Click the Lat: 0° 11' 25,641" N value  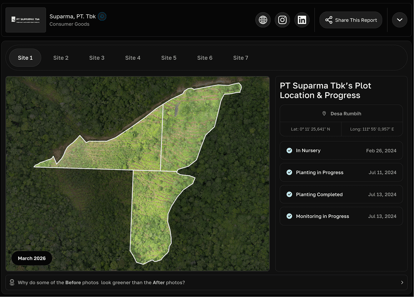pos(310,129)
